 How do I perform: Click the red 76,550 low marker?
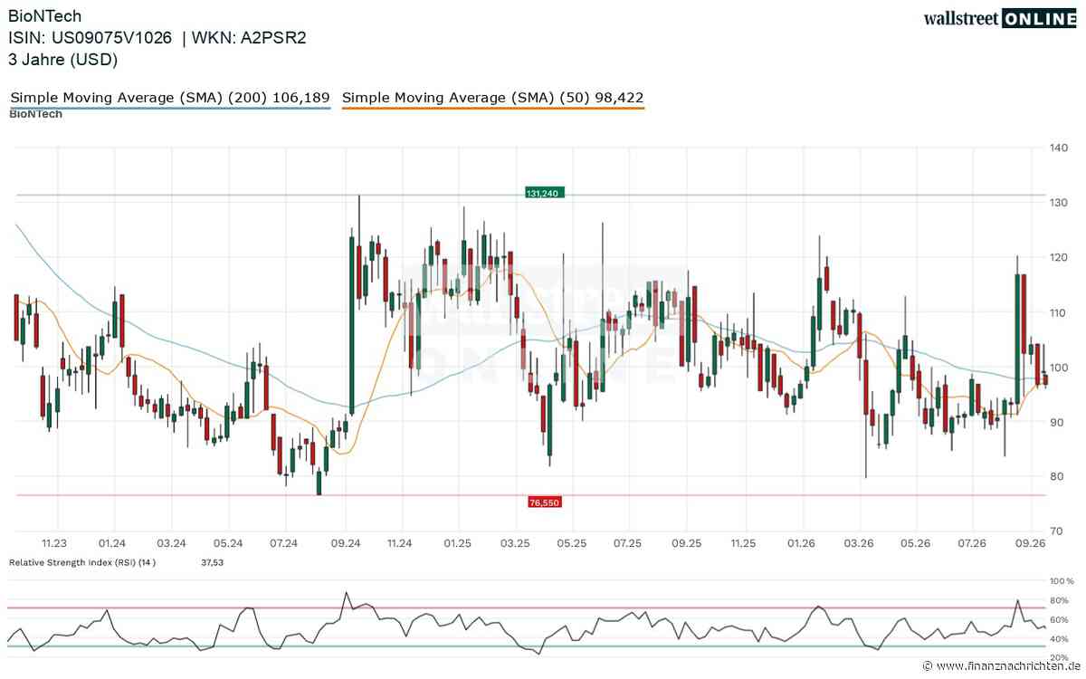(545, 502)
